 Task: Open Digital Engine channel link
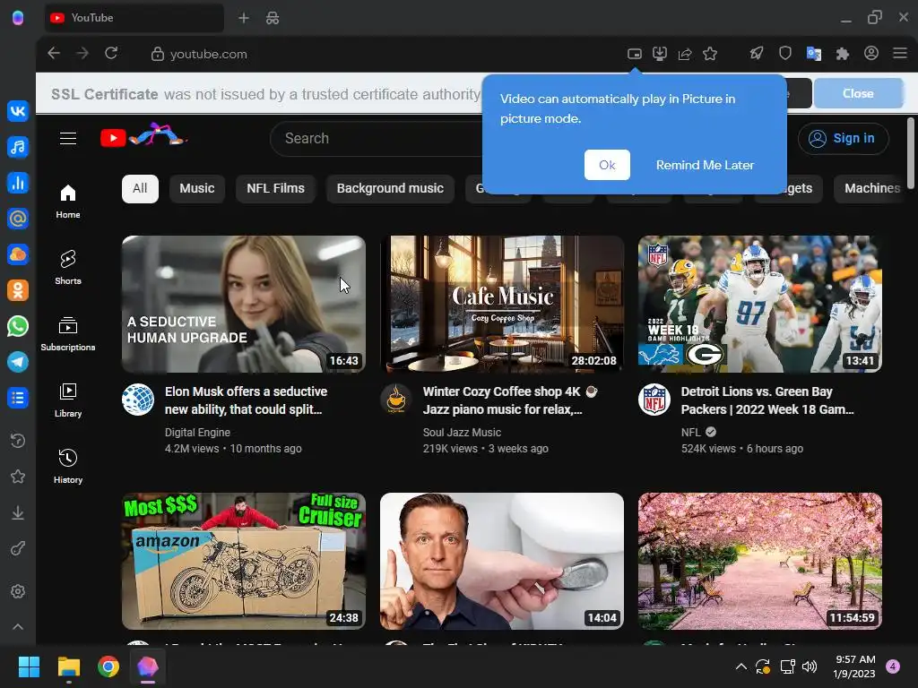click(197, 433)
